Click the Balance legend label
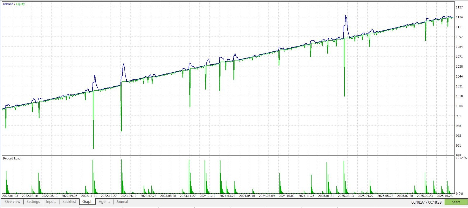The height and width of the screenshot is (208, 468). coord(8,4)
